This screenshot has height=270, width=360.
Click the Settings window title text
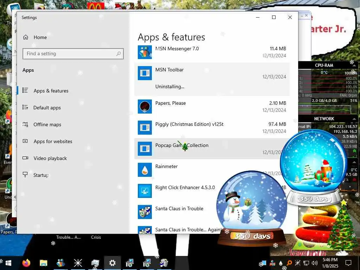click(x=29, y=18)
